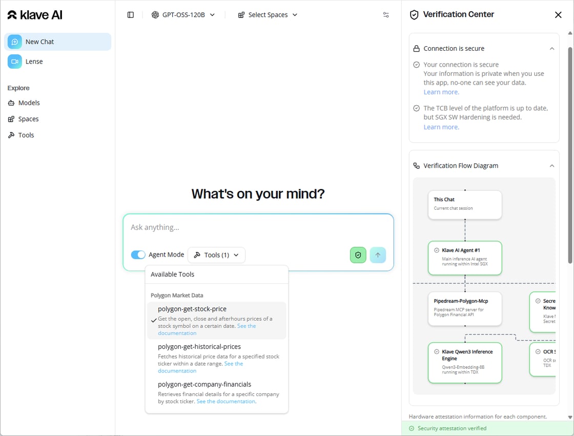Open Tools in Explore section
The height and width of the screenshot is (436, 574).
[x=26, y=135]
